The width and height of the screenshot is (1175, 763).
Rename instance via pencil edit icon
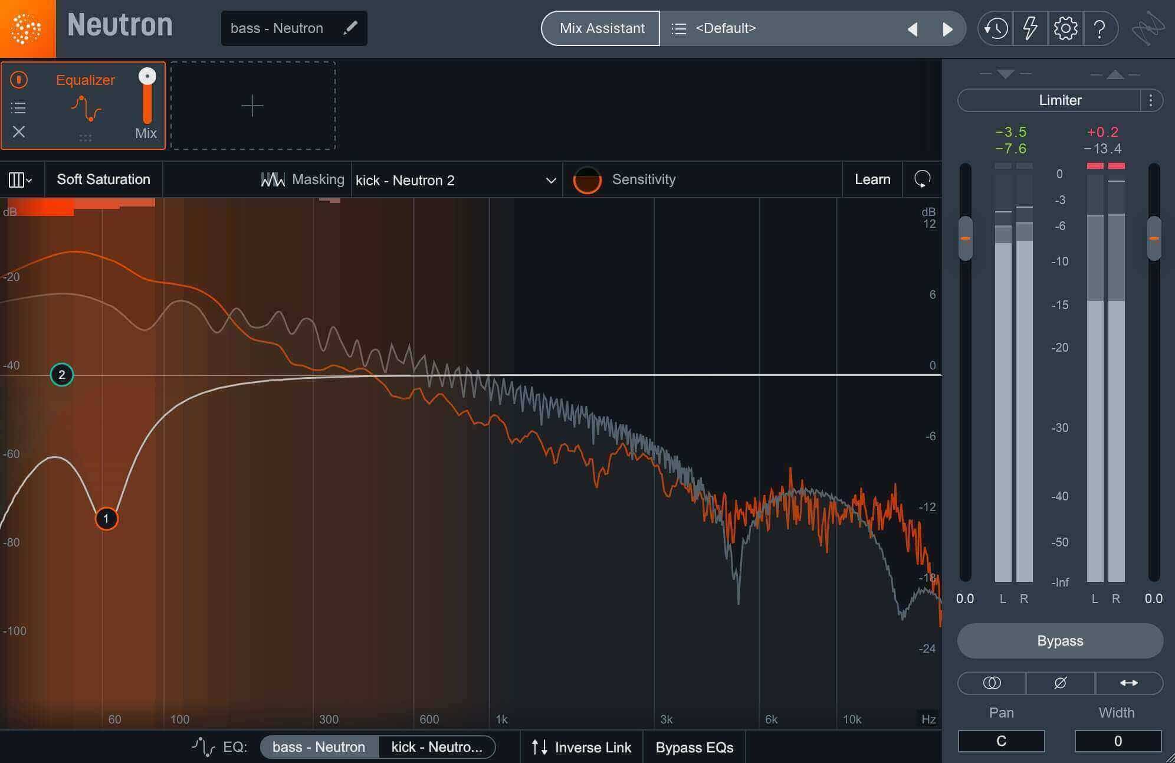point(350,28)
